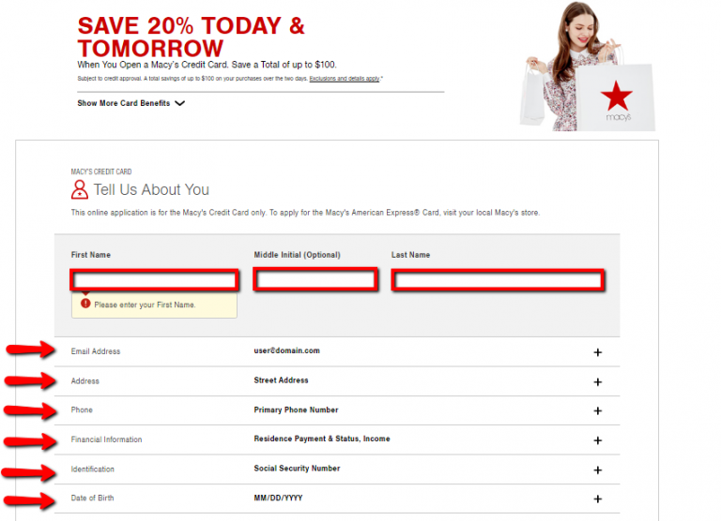This screenshot has width=721, height=521.
Task: Click the Middle Initial input field
Action: tap(315, 279)
